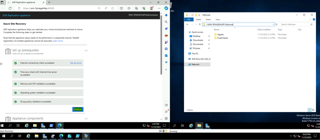
Task: Switch to Home ribbon tab in Explorer
Action: 198,19
